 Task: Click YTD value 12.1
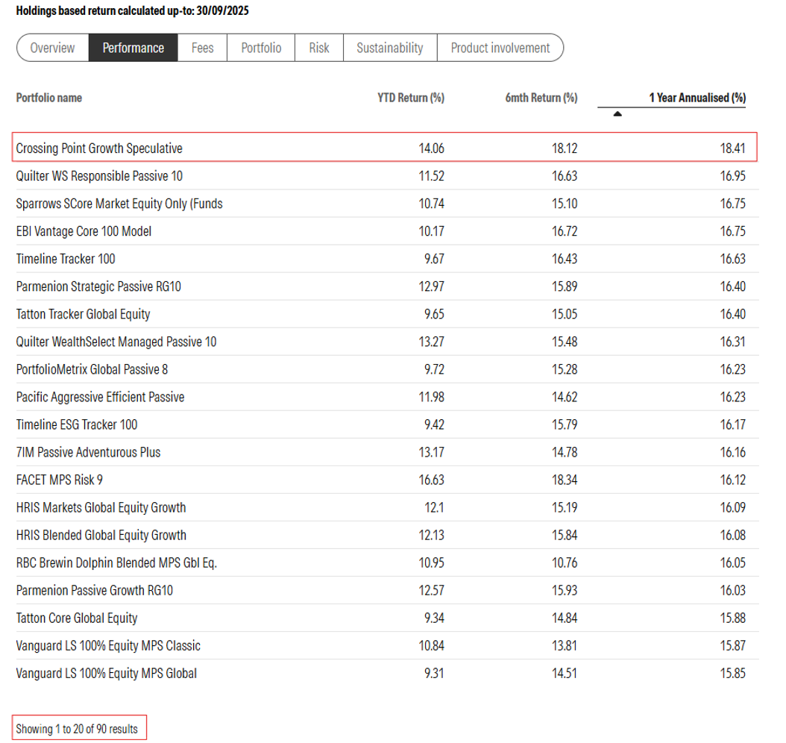[434, 507]
